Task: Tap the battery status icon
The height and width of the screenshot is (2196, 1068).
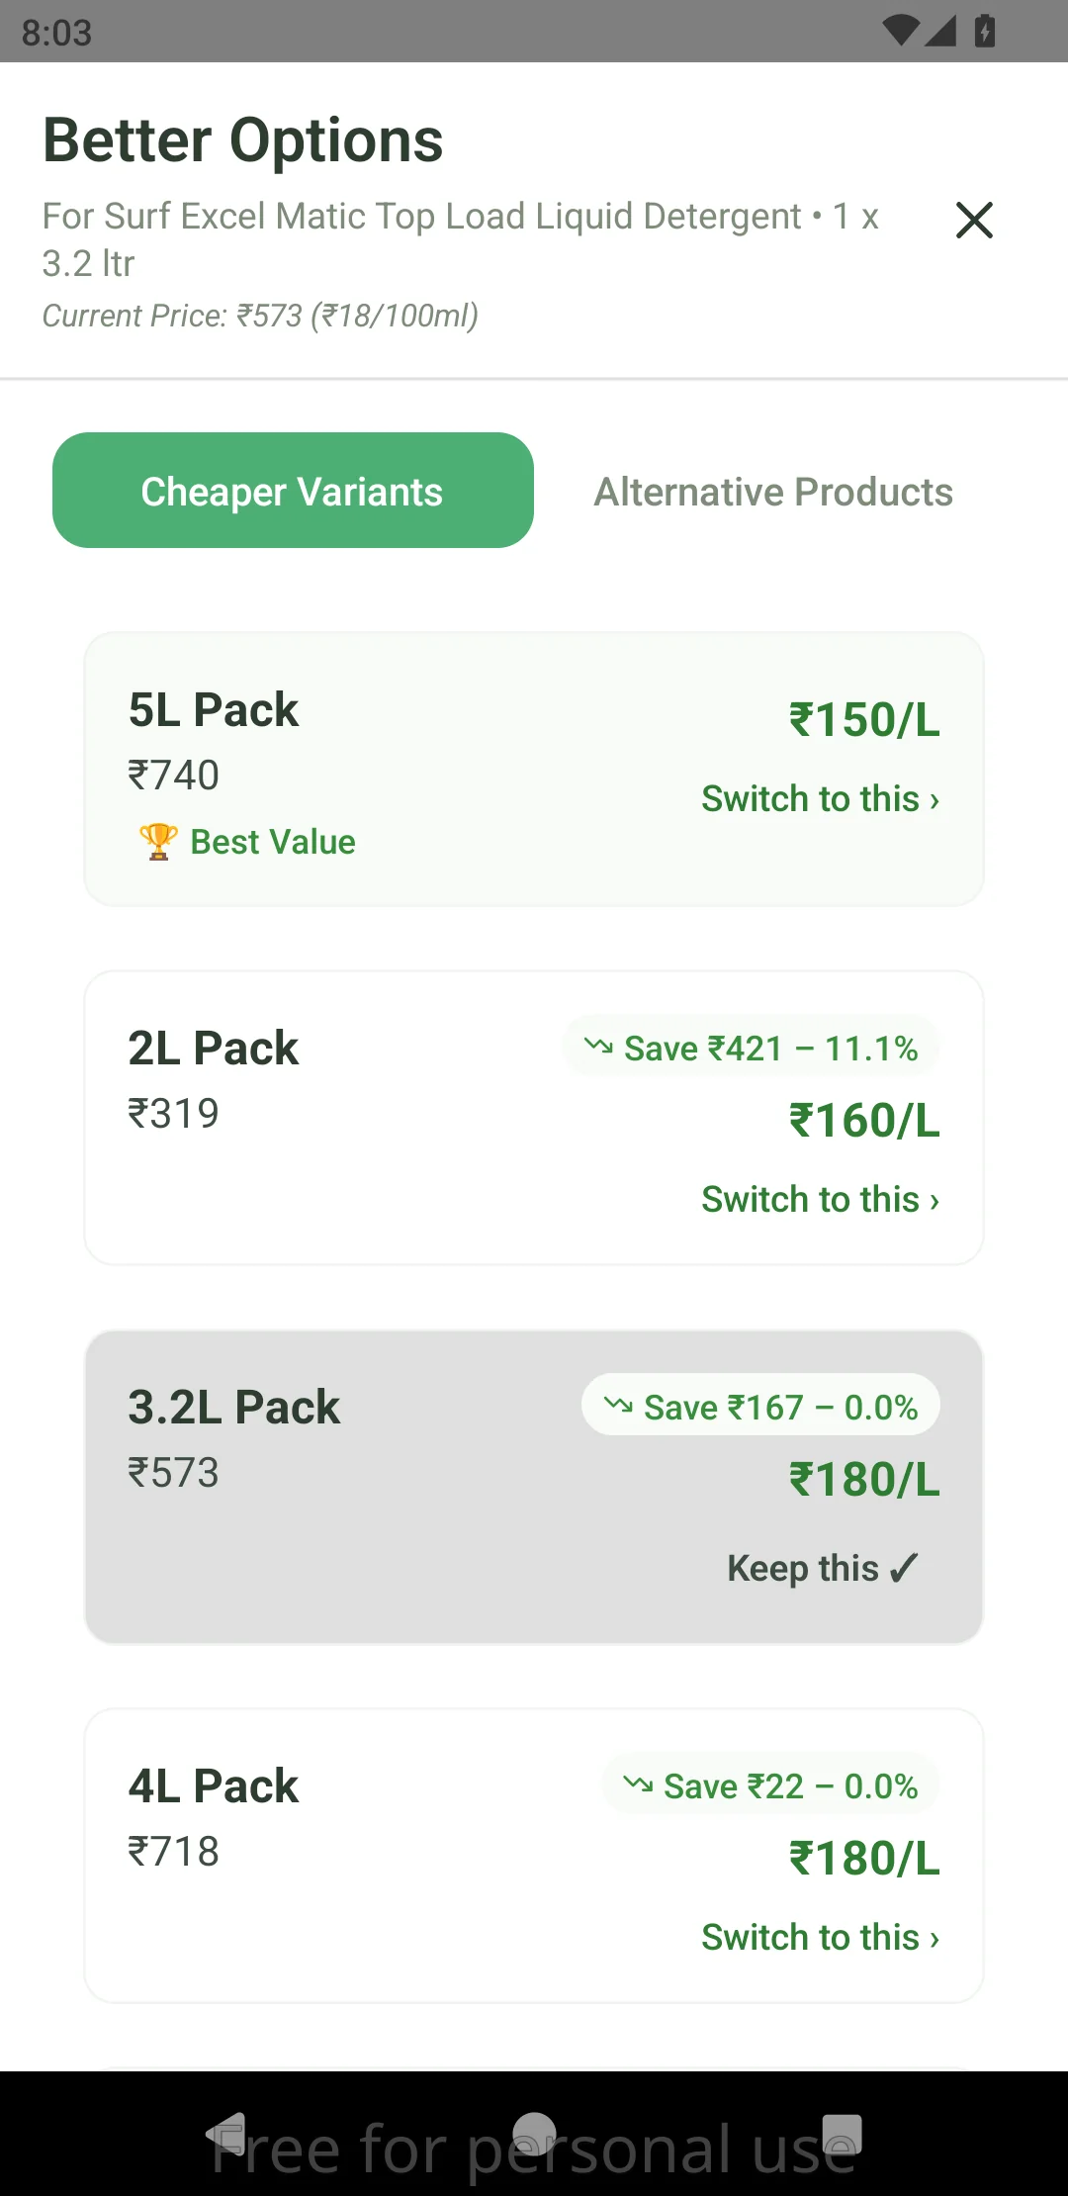Action: [x=985, y=31]
